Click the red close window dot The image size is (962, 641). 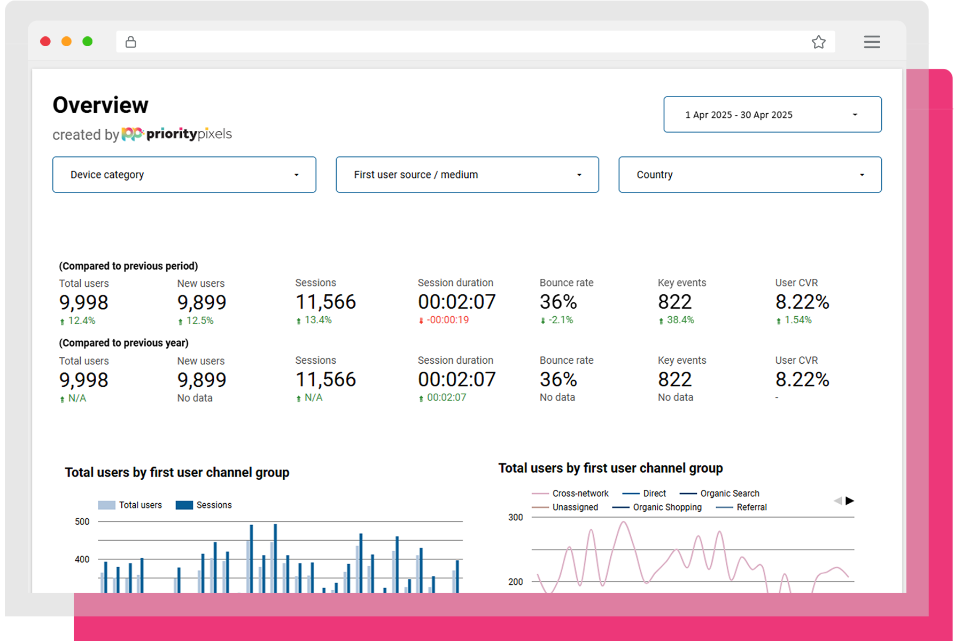coord(45,42)
